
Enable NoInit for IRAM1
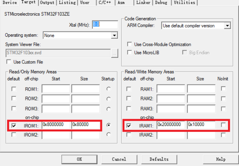(223, 125)
